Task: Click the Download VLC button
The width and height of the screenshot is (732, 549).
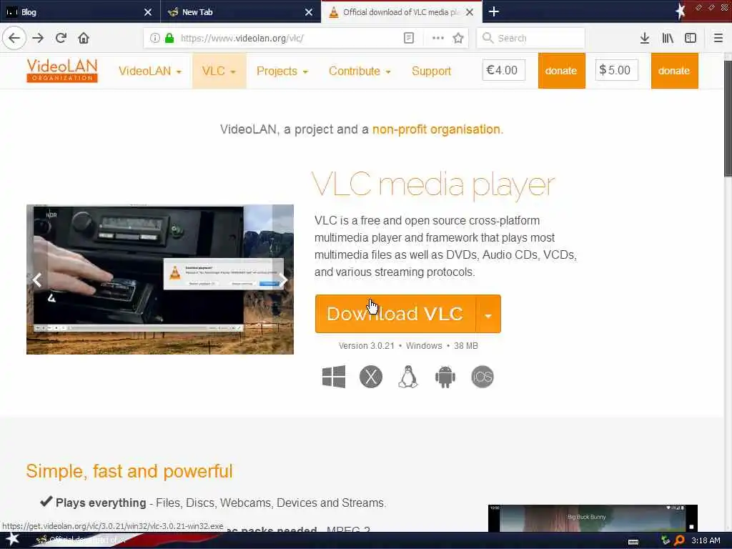Action: pos(395,314)
